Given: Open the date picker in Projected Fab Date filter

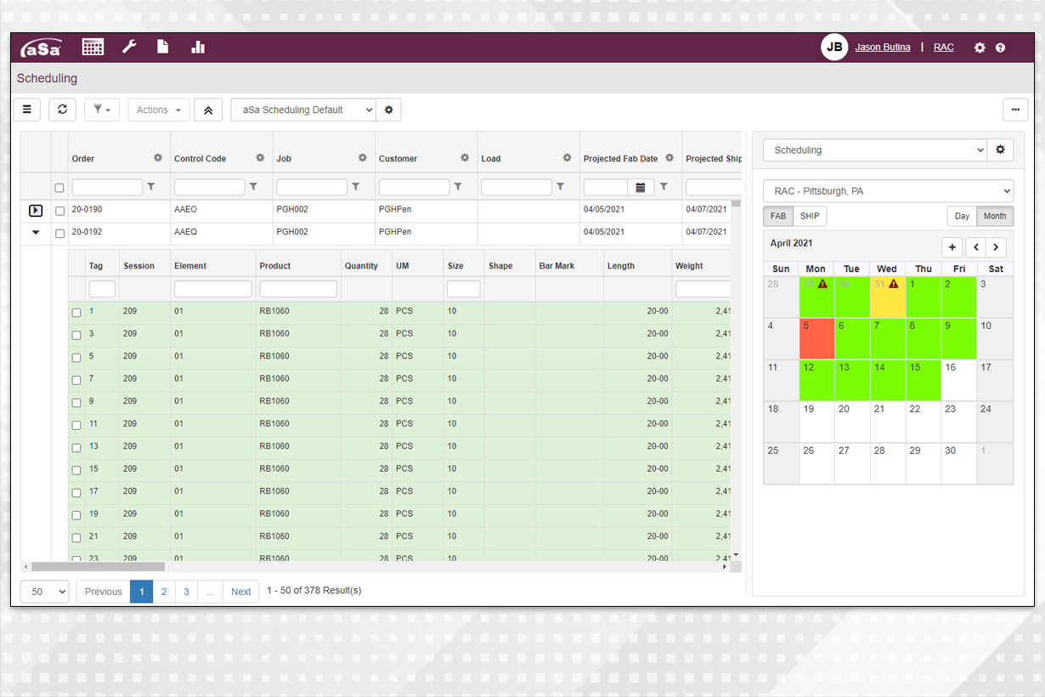Looking at the screenshot, I should point(641,186).
